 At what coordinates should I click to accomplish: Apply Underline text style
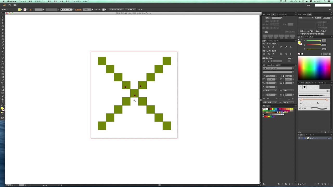(x=289, y=99)
